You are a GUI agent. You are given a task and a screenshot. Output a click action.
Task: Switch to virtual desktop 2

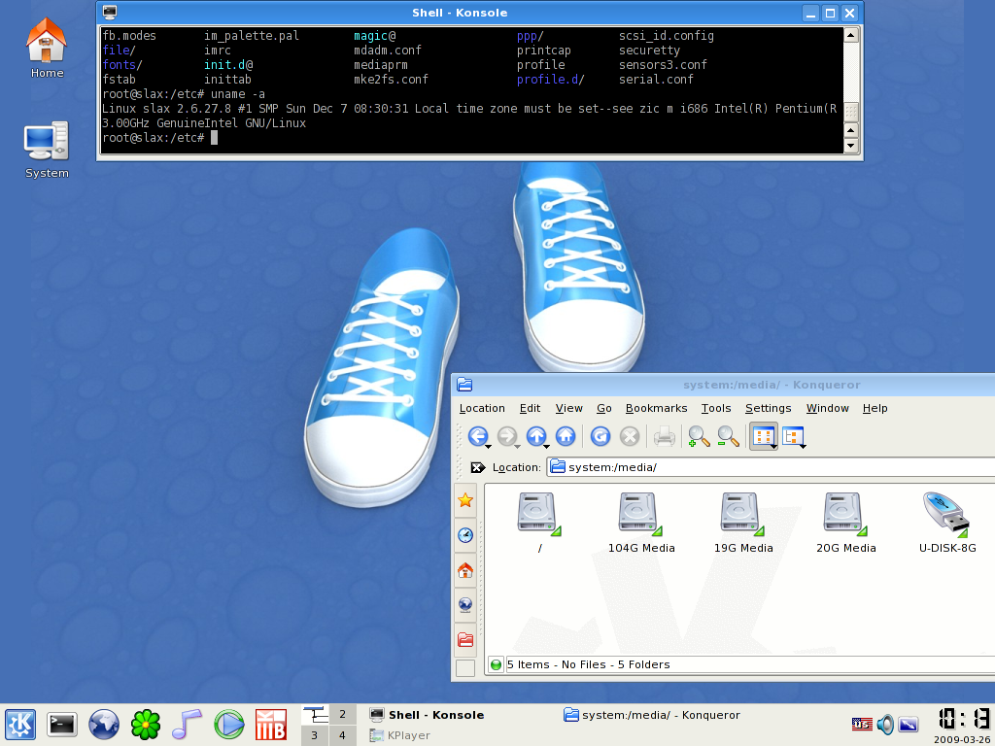pyautogui.click(x=343, y=714)
